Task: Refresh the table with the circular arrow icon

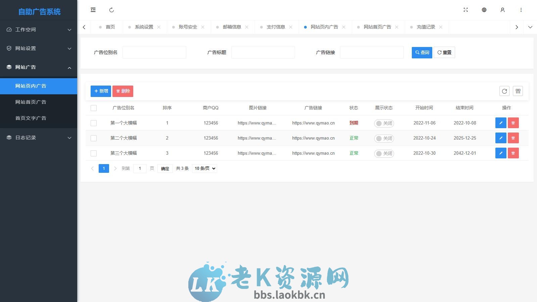Action: click(504, 91)
